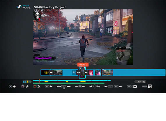This screenshot has width=166, height=121.
Task: Select the purple smoke clip
Action: (x=98, y=72)
